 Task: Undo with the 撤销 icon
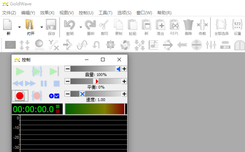[70, 27]
